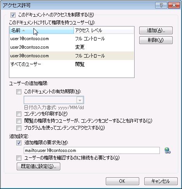This screenshot has height=189, width=182.
Task: Open the expiration date dropdown arrow
Action: (80, 100)
